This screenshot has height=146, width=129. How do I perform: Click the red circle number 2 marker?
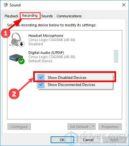click(x=14, y=94)
